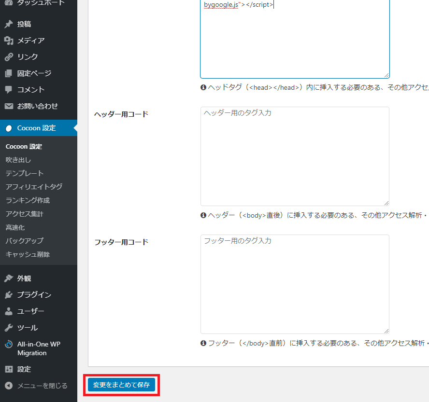Open Cocoon 設定 submenu entry
The height and width of the screenshot is (402, 429).
pyautogui.click(x=24, y=147)
